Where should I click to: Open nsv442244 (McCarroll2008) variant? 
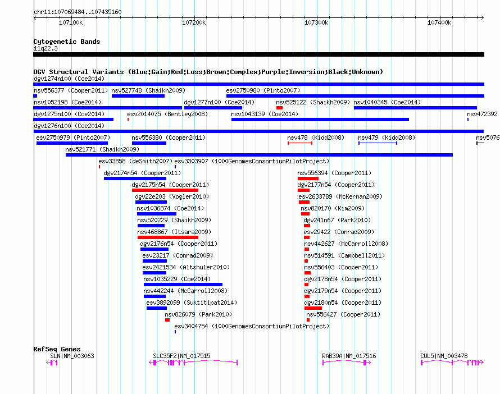point(185,291)
